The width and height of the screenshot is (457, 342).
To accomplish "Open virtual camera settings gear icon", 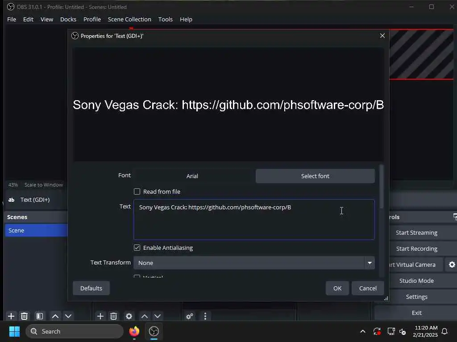I will click(x=452, y=265).
